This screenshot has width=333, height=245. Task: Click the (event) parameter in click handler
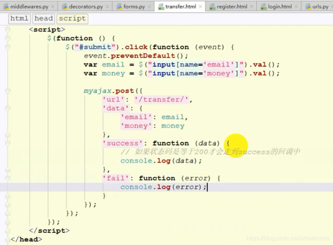[210, 47]
